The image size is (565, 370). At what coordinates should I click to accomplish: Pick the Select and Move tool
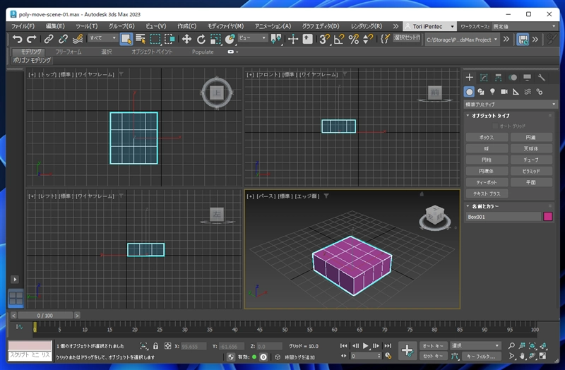(x=186, y=39)
